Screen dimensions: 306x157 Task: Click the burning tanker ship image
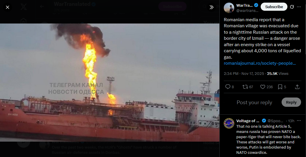click(110, 83)
